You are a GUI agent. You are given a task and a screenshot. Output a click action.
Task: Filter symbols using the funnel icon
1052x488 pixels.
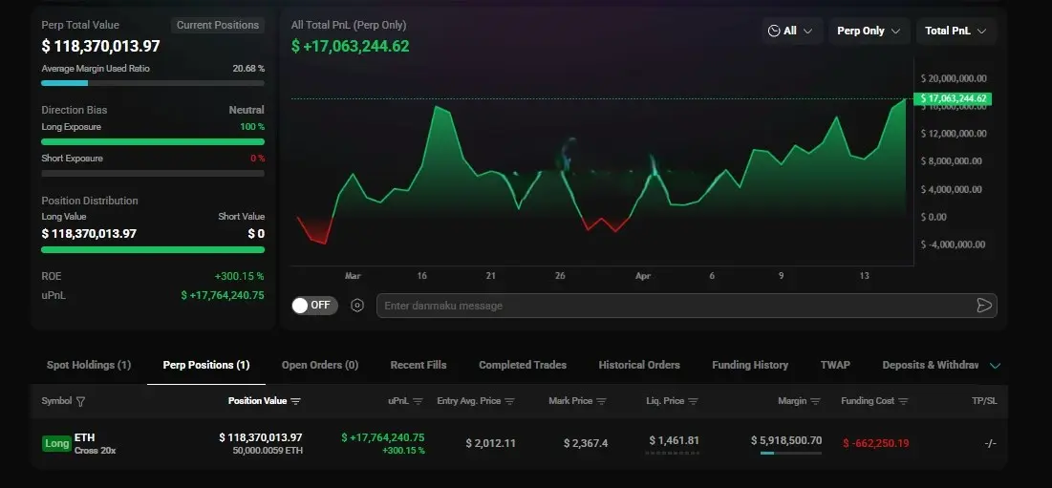click(80, 401)
